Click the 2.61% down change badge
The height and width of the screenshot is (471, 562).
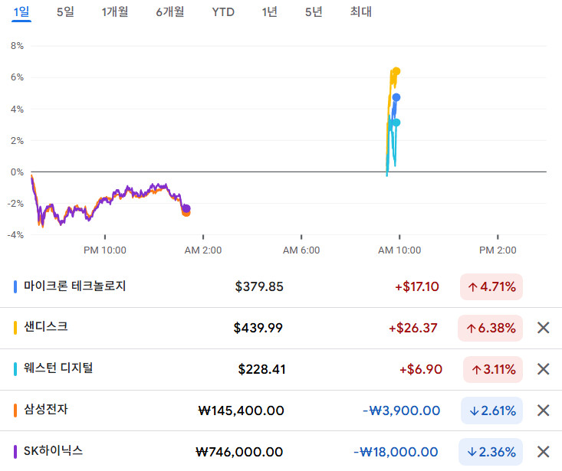tap(492, 411)
